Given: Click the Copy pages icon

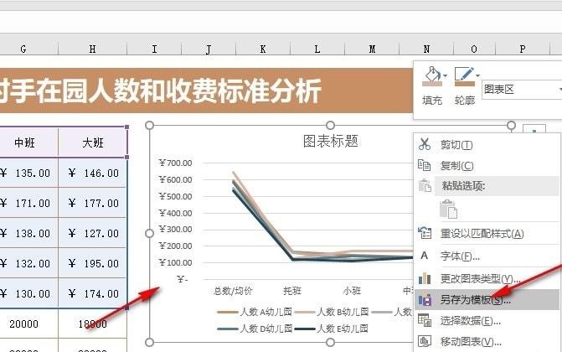Looking at the screenshot, I should tap(425, 165).
